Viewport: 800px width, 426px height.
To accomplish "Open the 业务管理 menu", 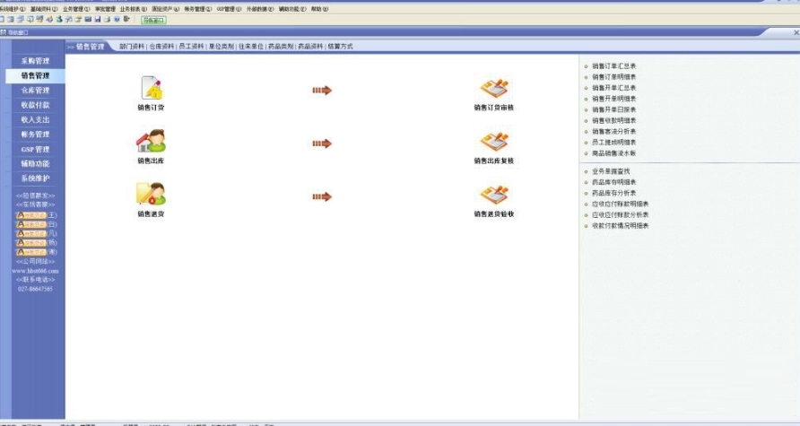I will tap(76, 9).
